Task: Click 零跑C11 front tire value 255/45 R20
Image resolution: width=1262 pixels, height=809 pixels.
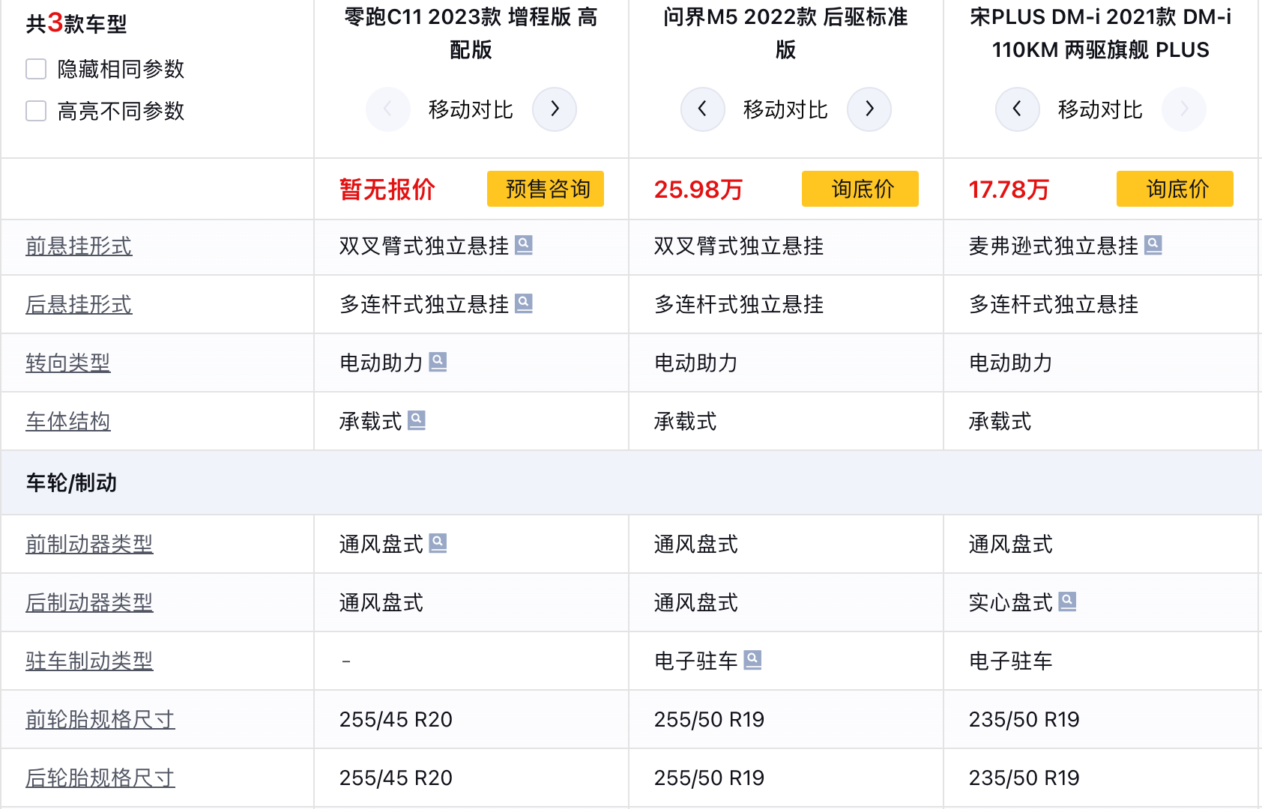Action: (396, 720)
